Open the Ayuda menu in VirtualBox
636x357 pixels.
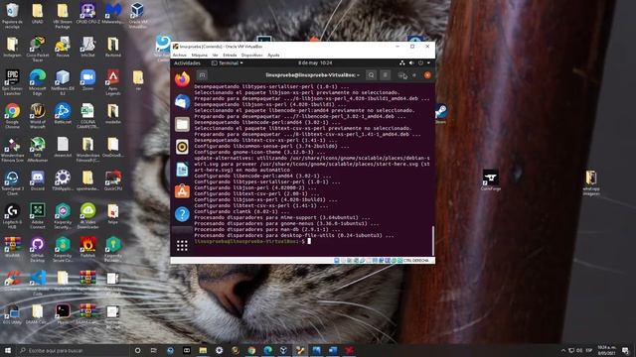pos(274,56)
